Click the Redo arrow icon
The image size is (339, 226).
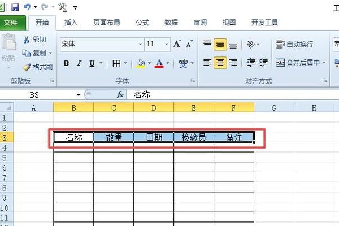pyautogui.click(x=45, y=7)
